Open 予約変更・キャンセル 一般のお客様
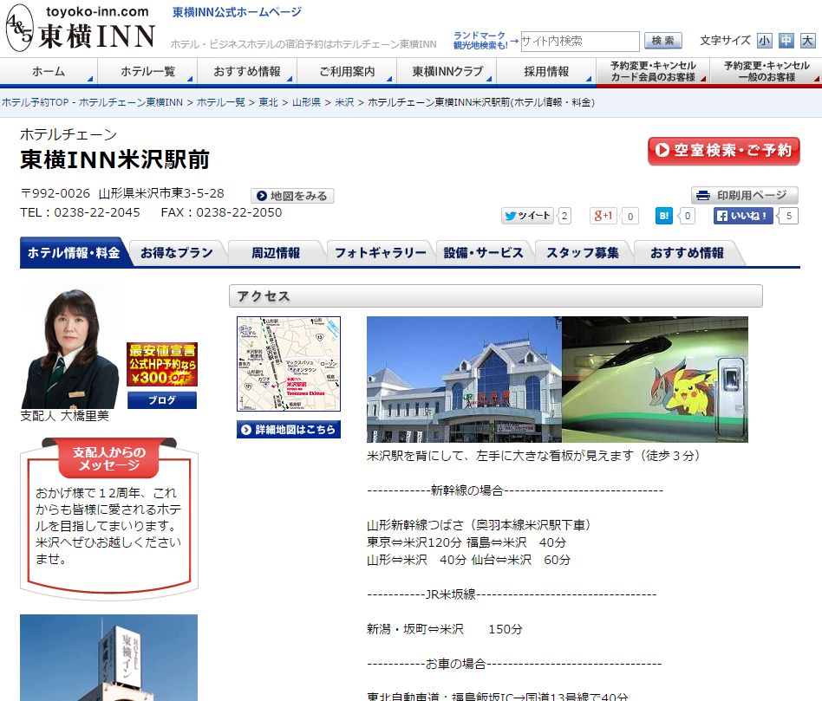Screen dimensions: 822x701 pos(767,72)
